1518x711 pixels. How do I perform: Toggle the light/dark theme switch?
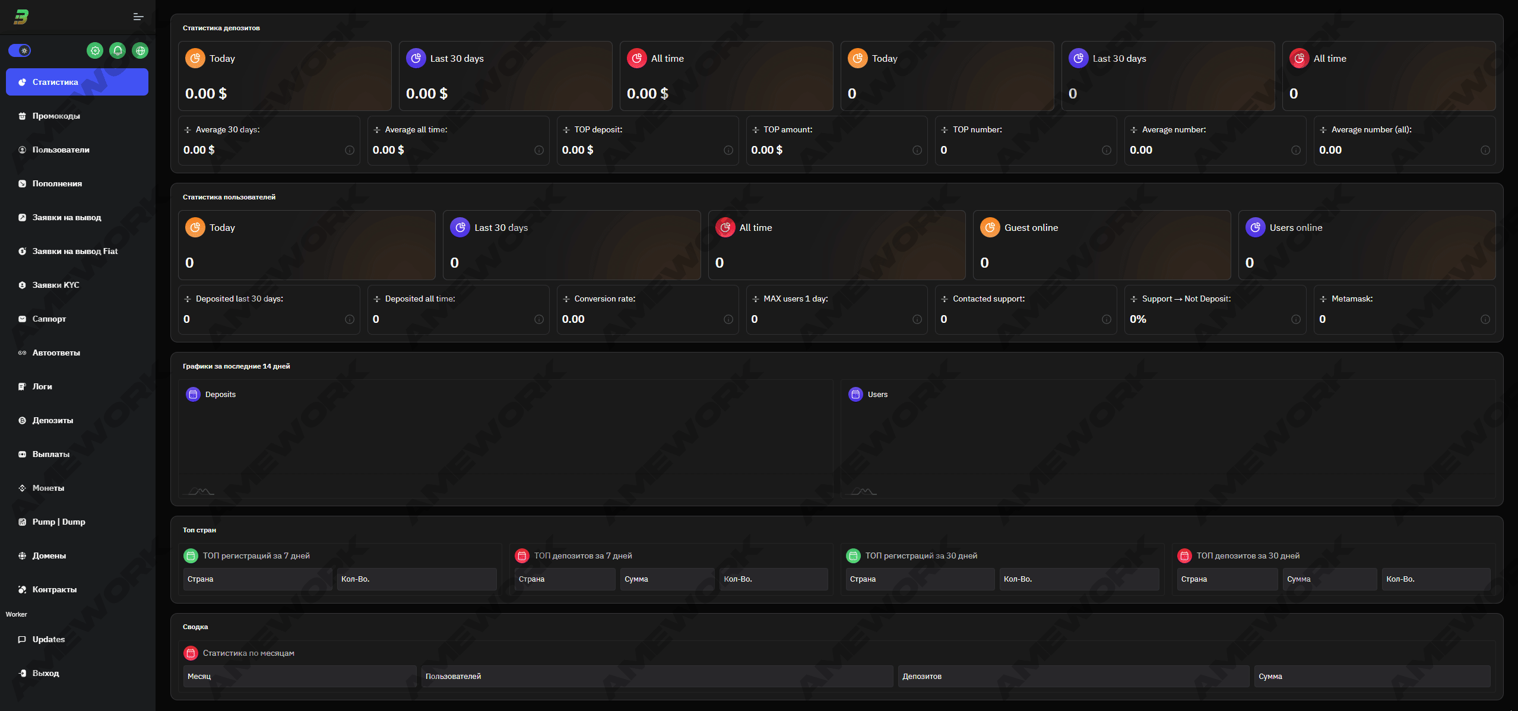pos(20,50)
